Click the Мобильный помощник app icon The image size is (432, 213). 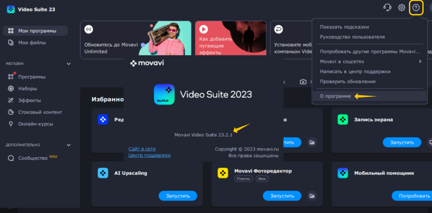343,173
